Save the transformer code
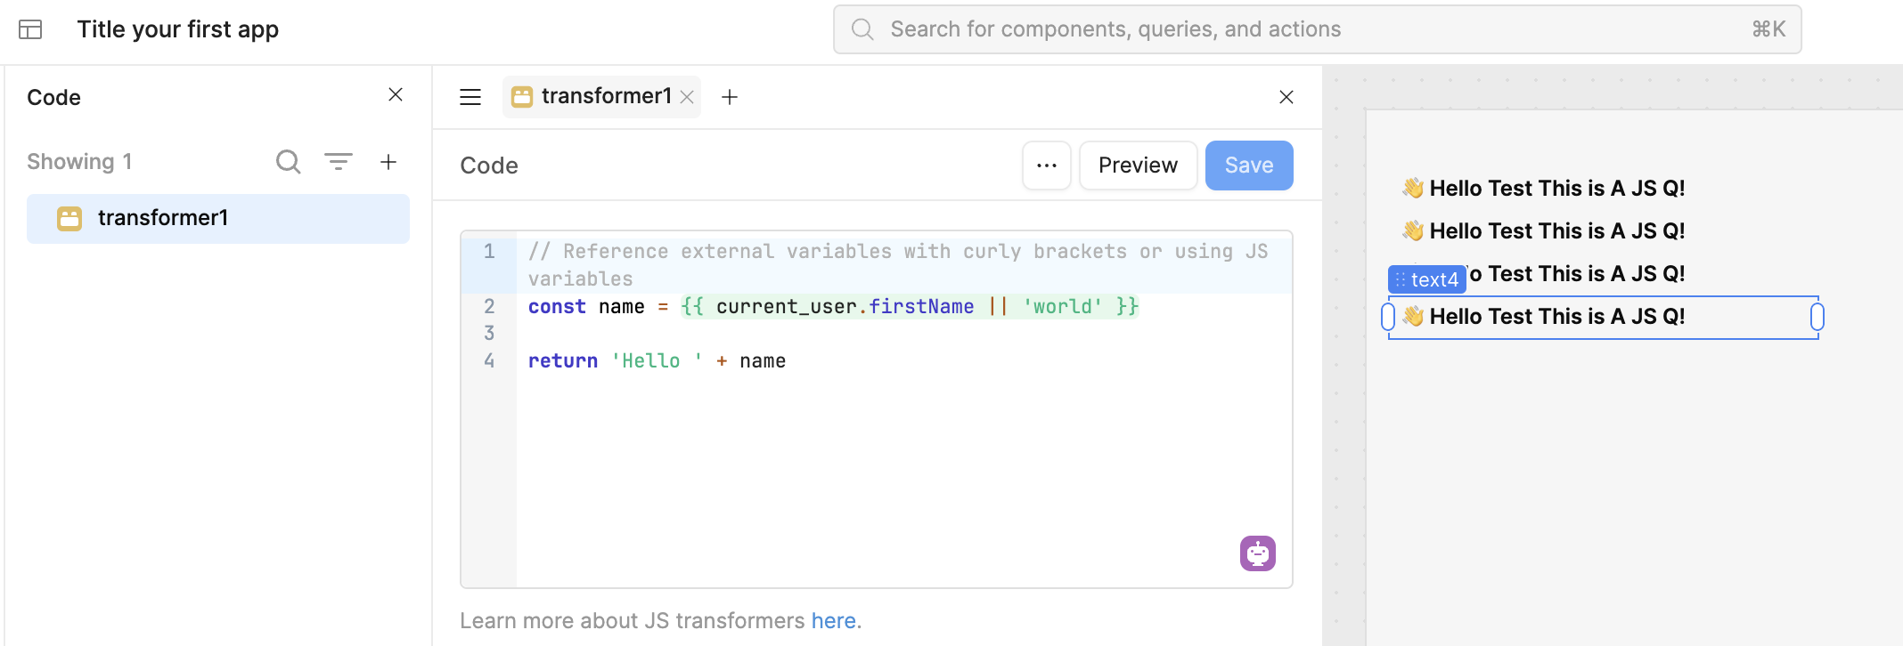This screenshot has height=646, width=1903. tap(1248, 166)
